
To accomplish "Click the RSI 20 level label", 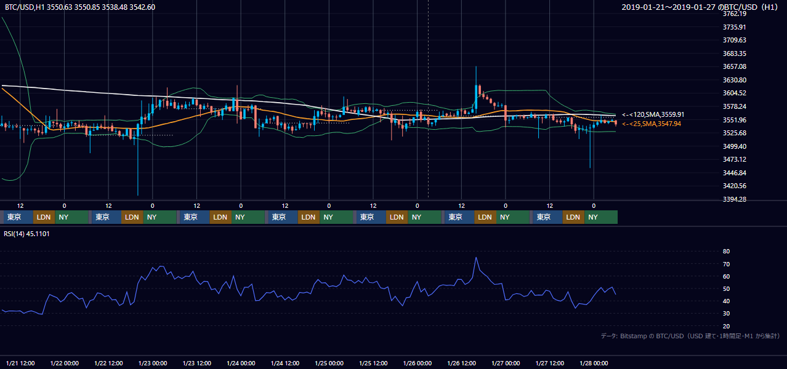I will pos(726,326).
